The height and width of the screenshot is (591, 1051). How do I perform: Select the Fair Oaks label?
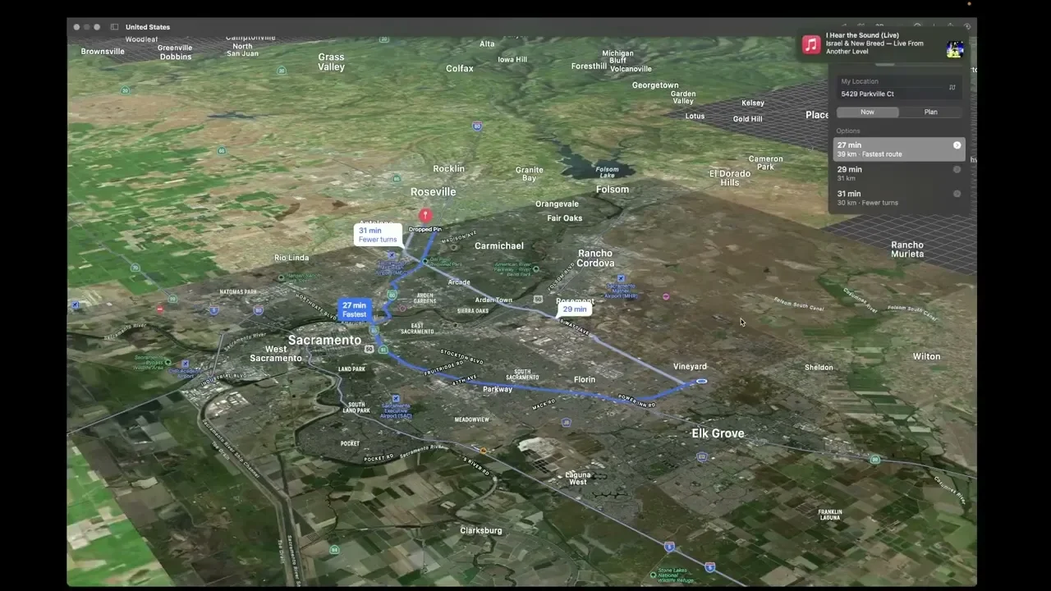[x=565, y=218]
